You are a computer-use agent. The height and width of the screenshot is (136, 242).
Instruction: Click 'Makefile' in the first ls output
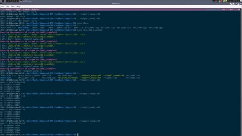[78, 28]
